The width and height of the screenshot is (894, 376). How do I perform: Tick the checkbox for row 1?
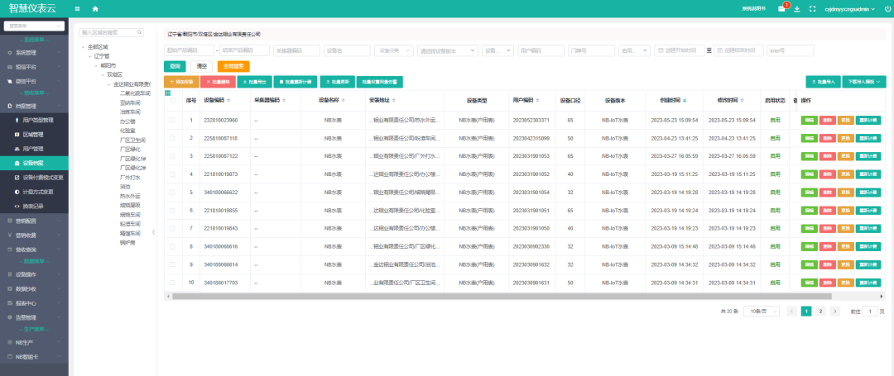click(173, 120)
